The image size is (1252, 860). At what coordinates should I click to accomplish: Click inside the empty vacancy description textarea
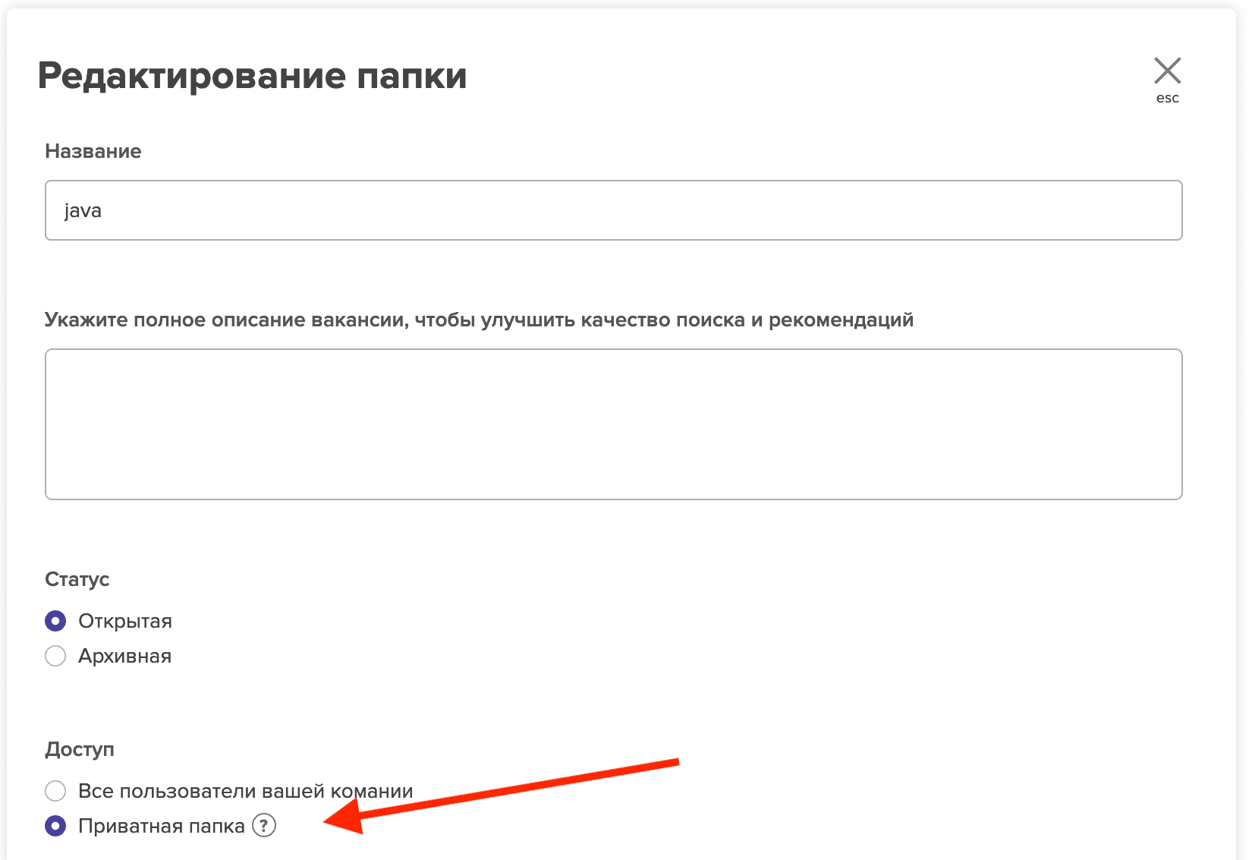pyautogui.click(x=613, y=424)
